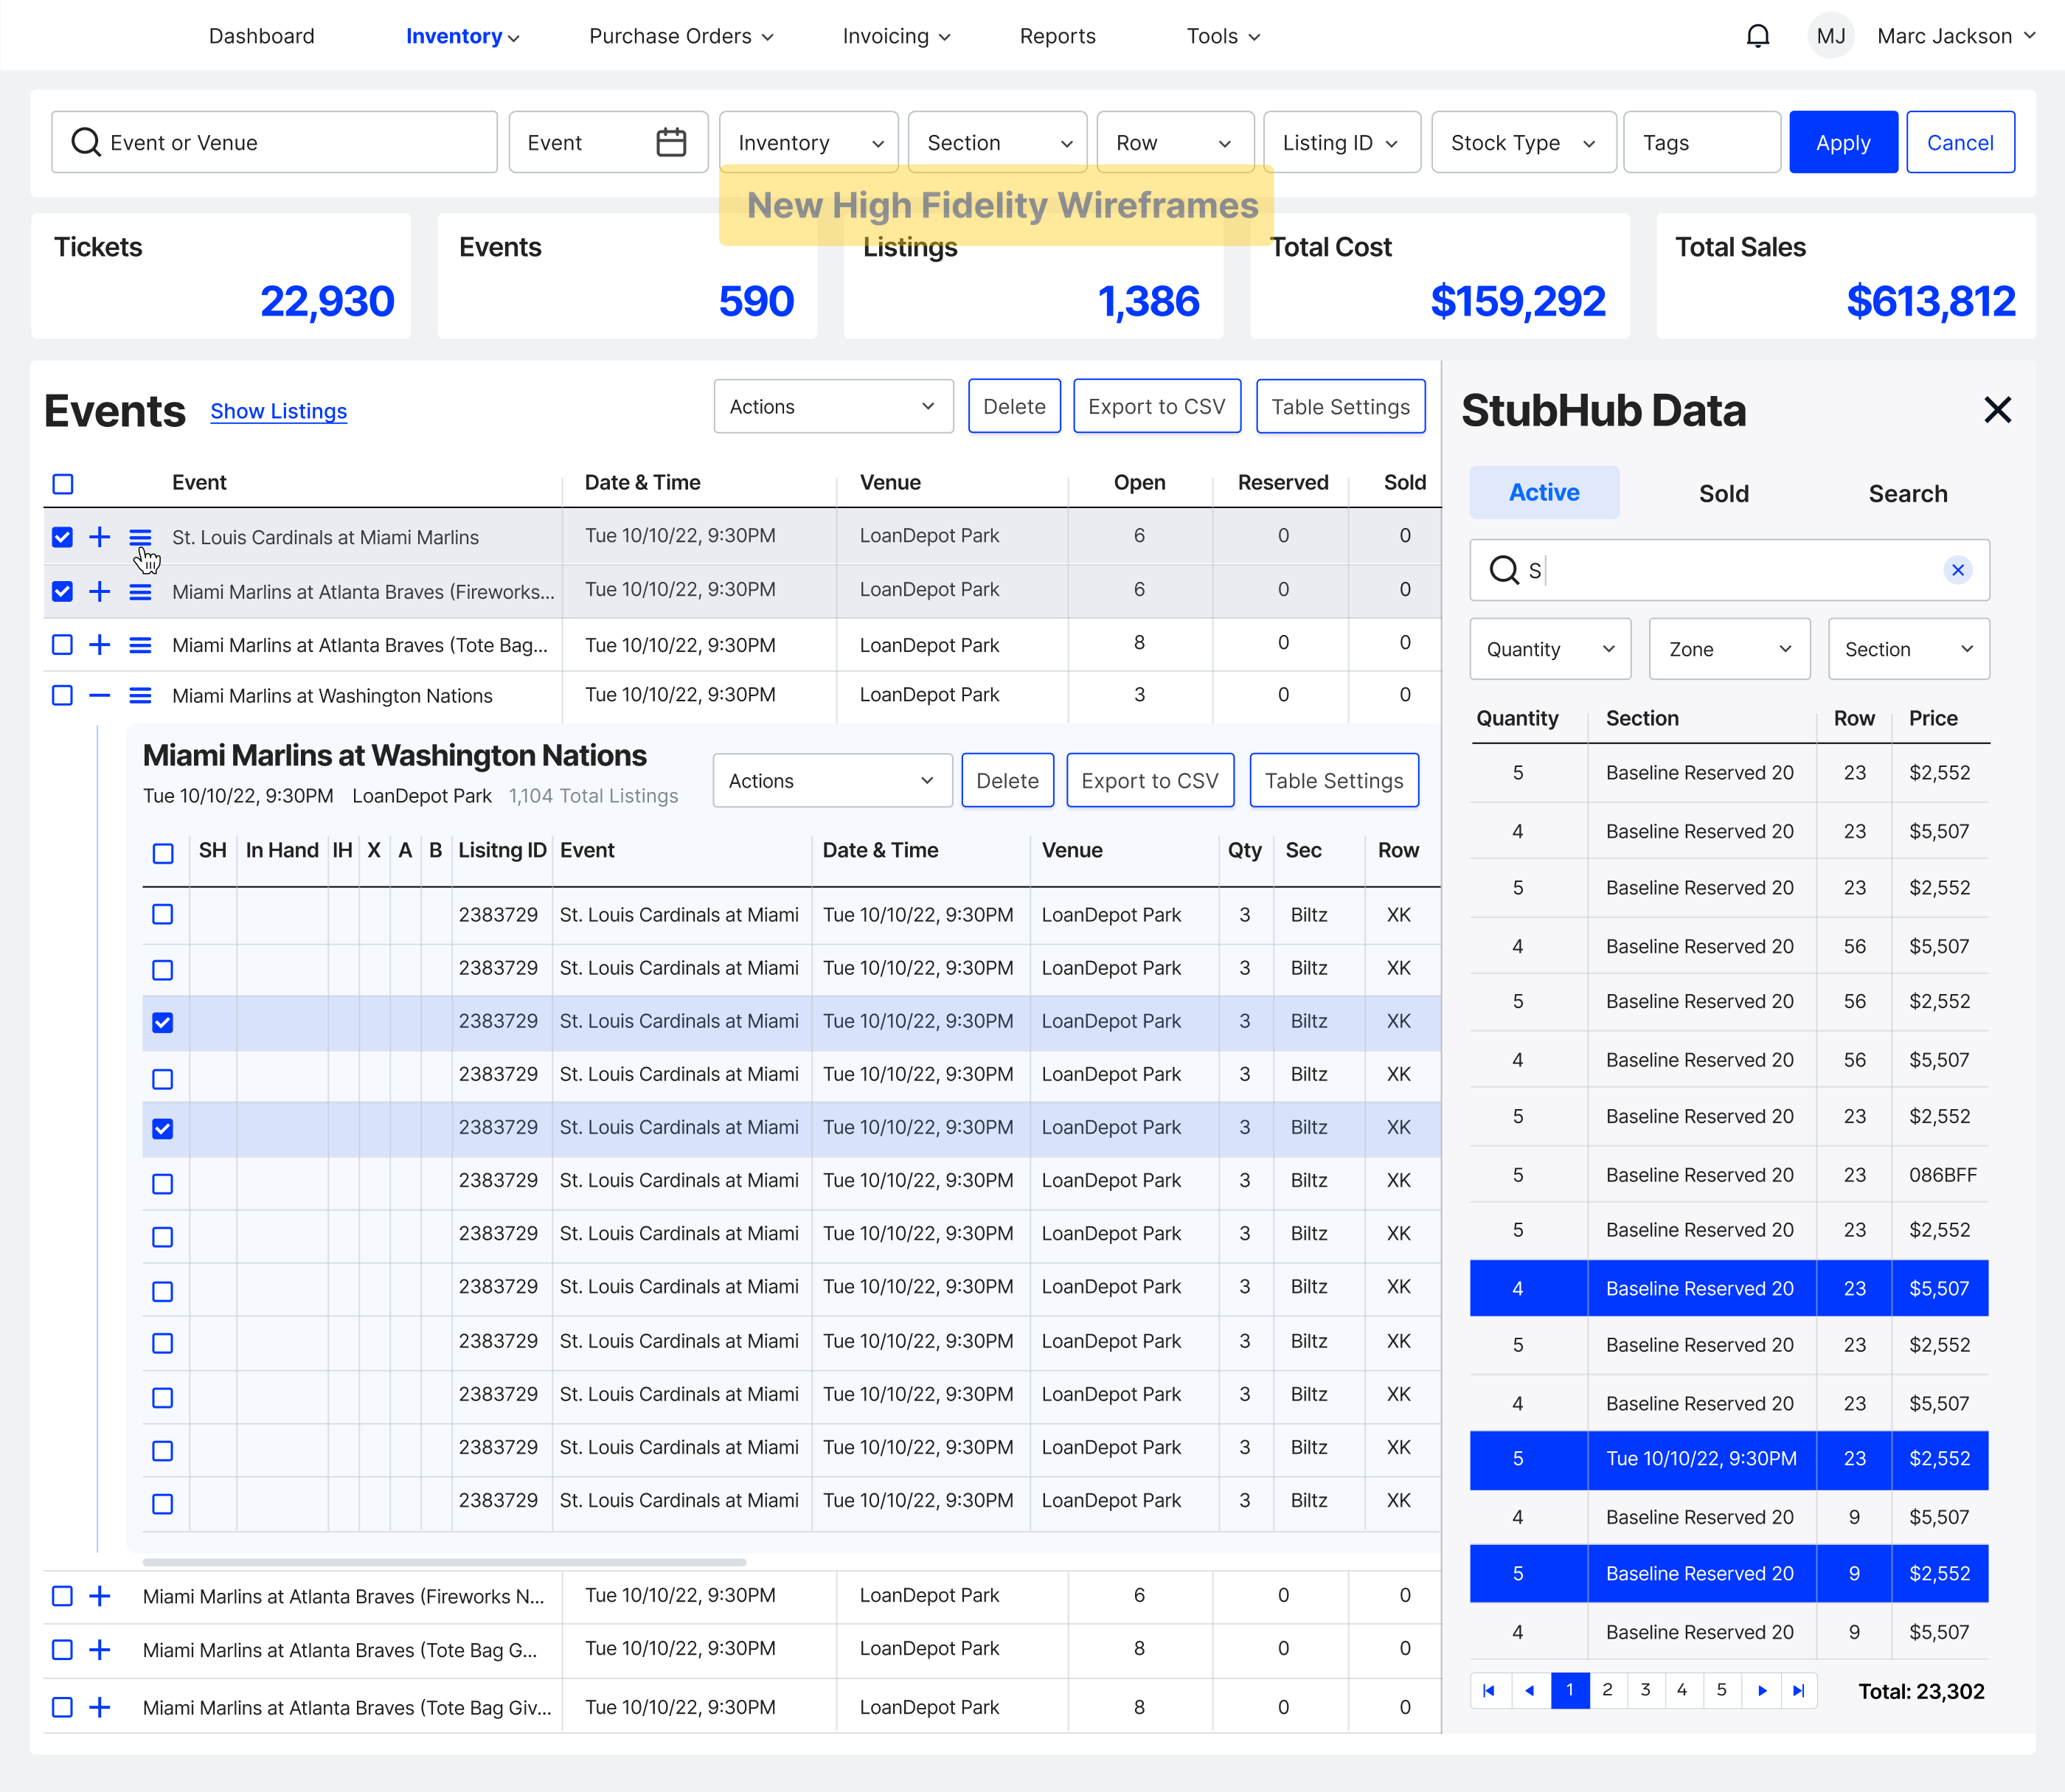
Task: Clear the StubHub search field
Action: pos(1957,570)
